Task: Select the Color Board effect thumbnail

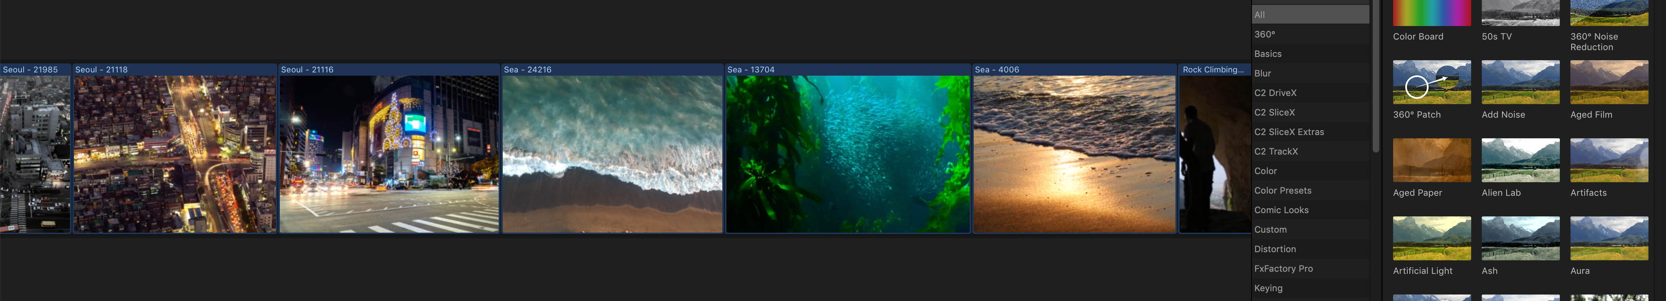Action: tap(1431, 13)
